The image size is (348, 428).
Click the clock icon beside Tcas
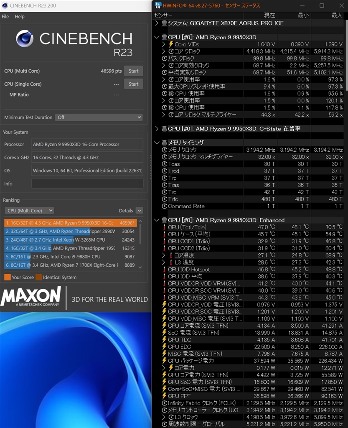tap(164, 164)
